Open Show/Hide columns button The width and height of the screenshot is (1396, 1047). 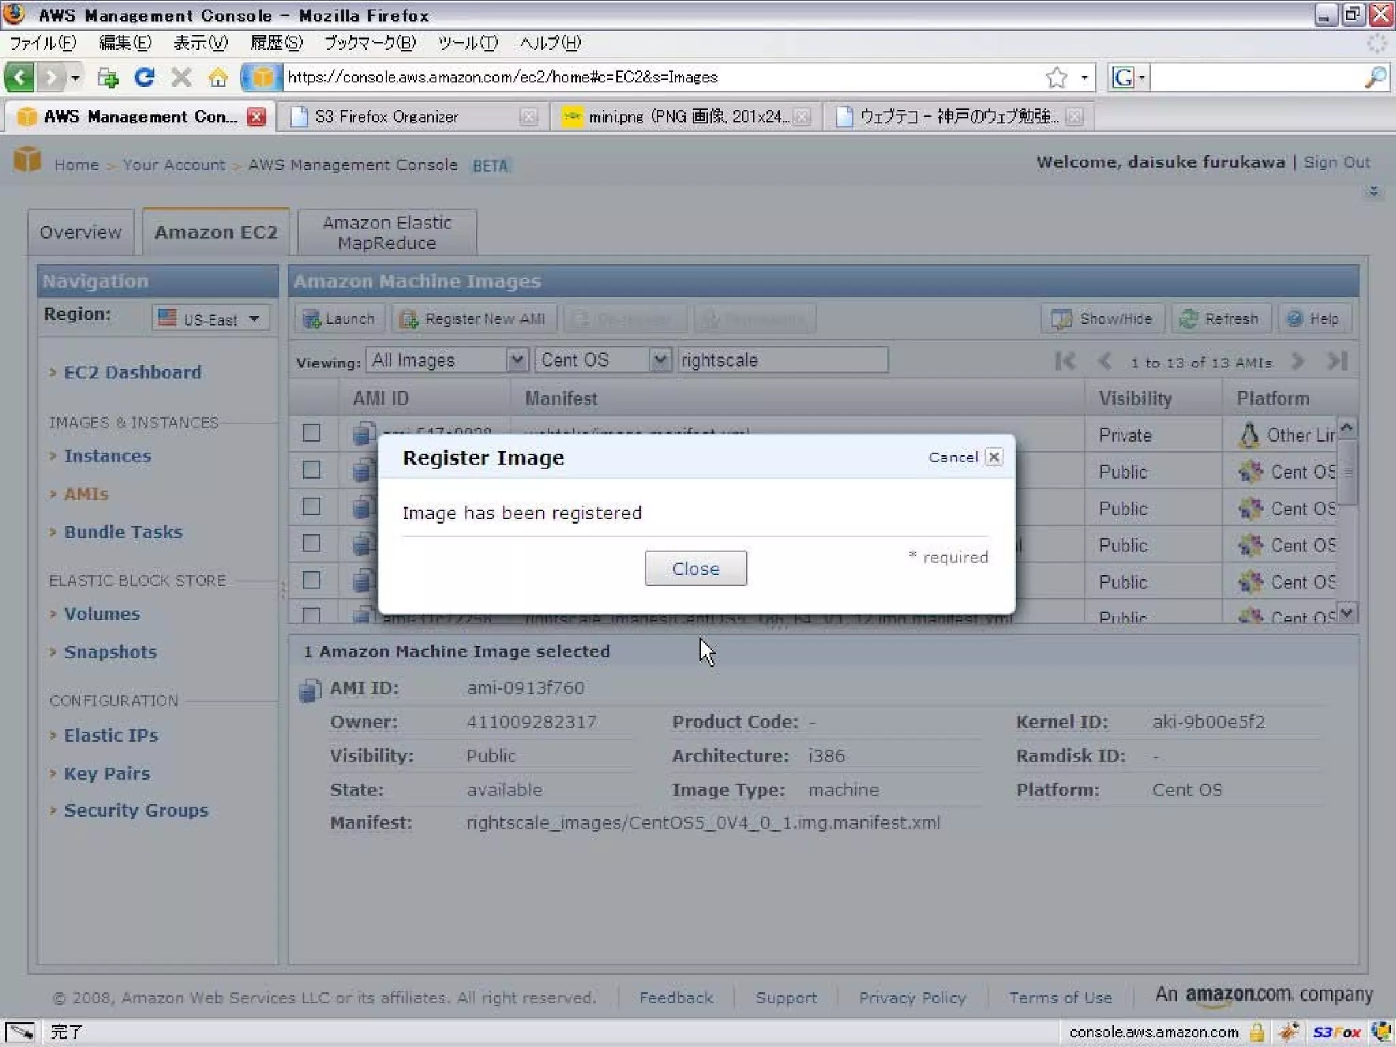(x=1102, y=318)
